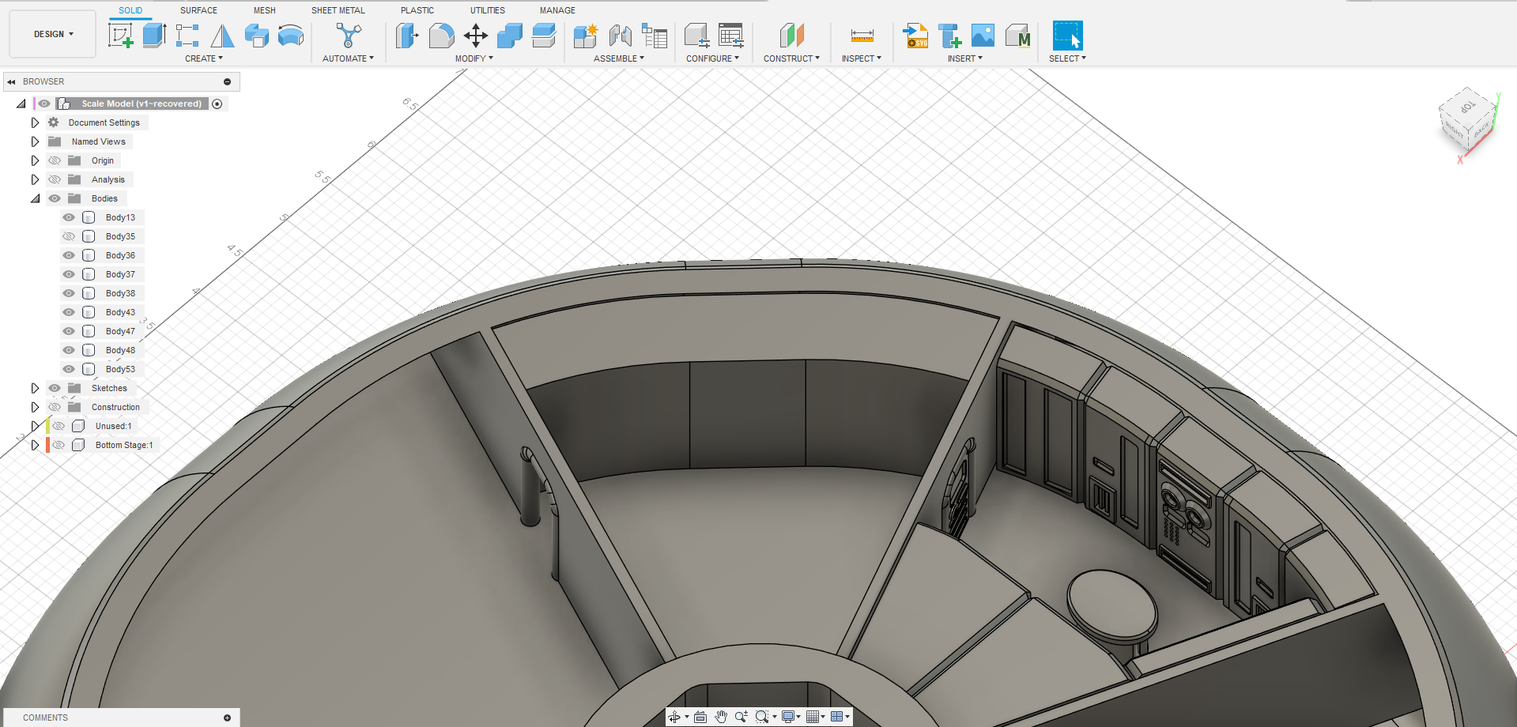Switch to the MESH tab
Viewport: 1517px width, 727px height.
tap(265, 10)
